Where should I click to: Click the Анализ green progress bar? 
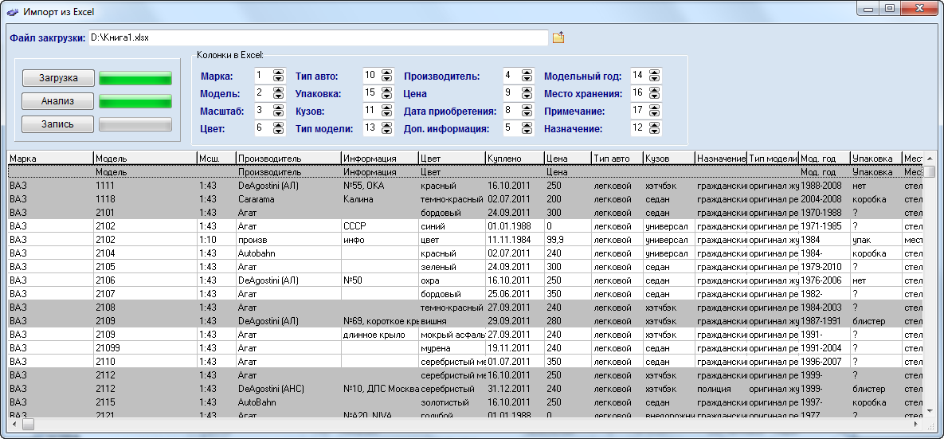(x=135, y=101)
